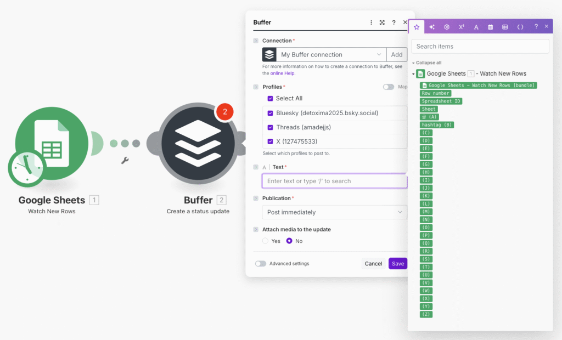562x340 pixels.
Task: Open help in the purple mapping panel
Action: (536, 26)
